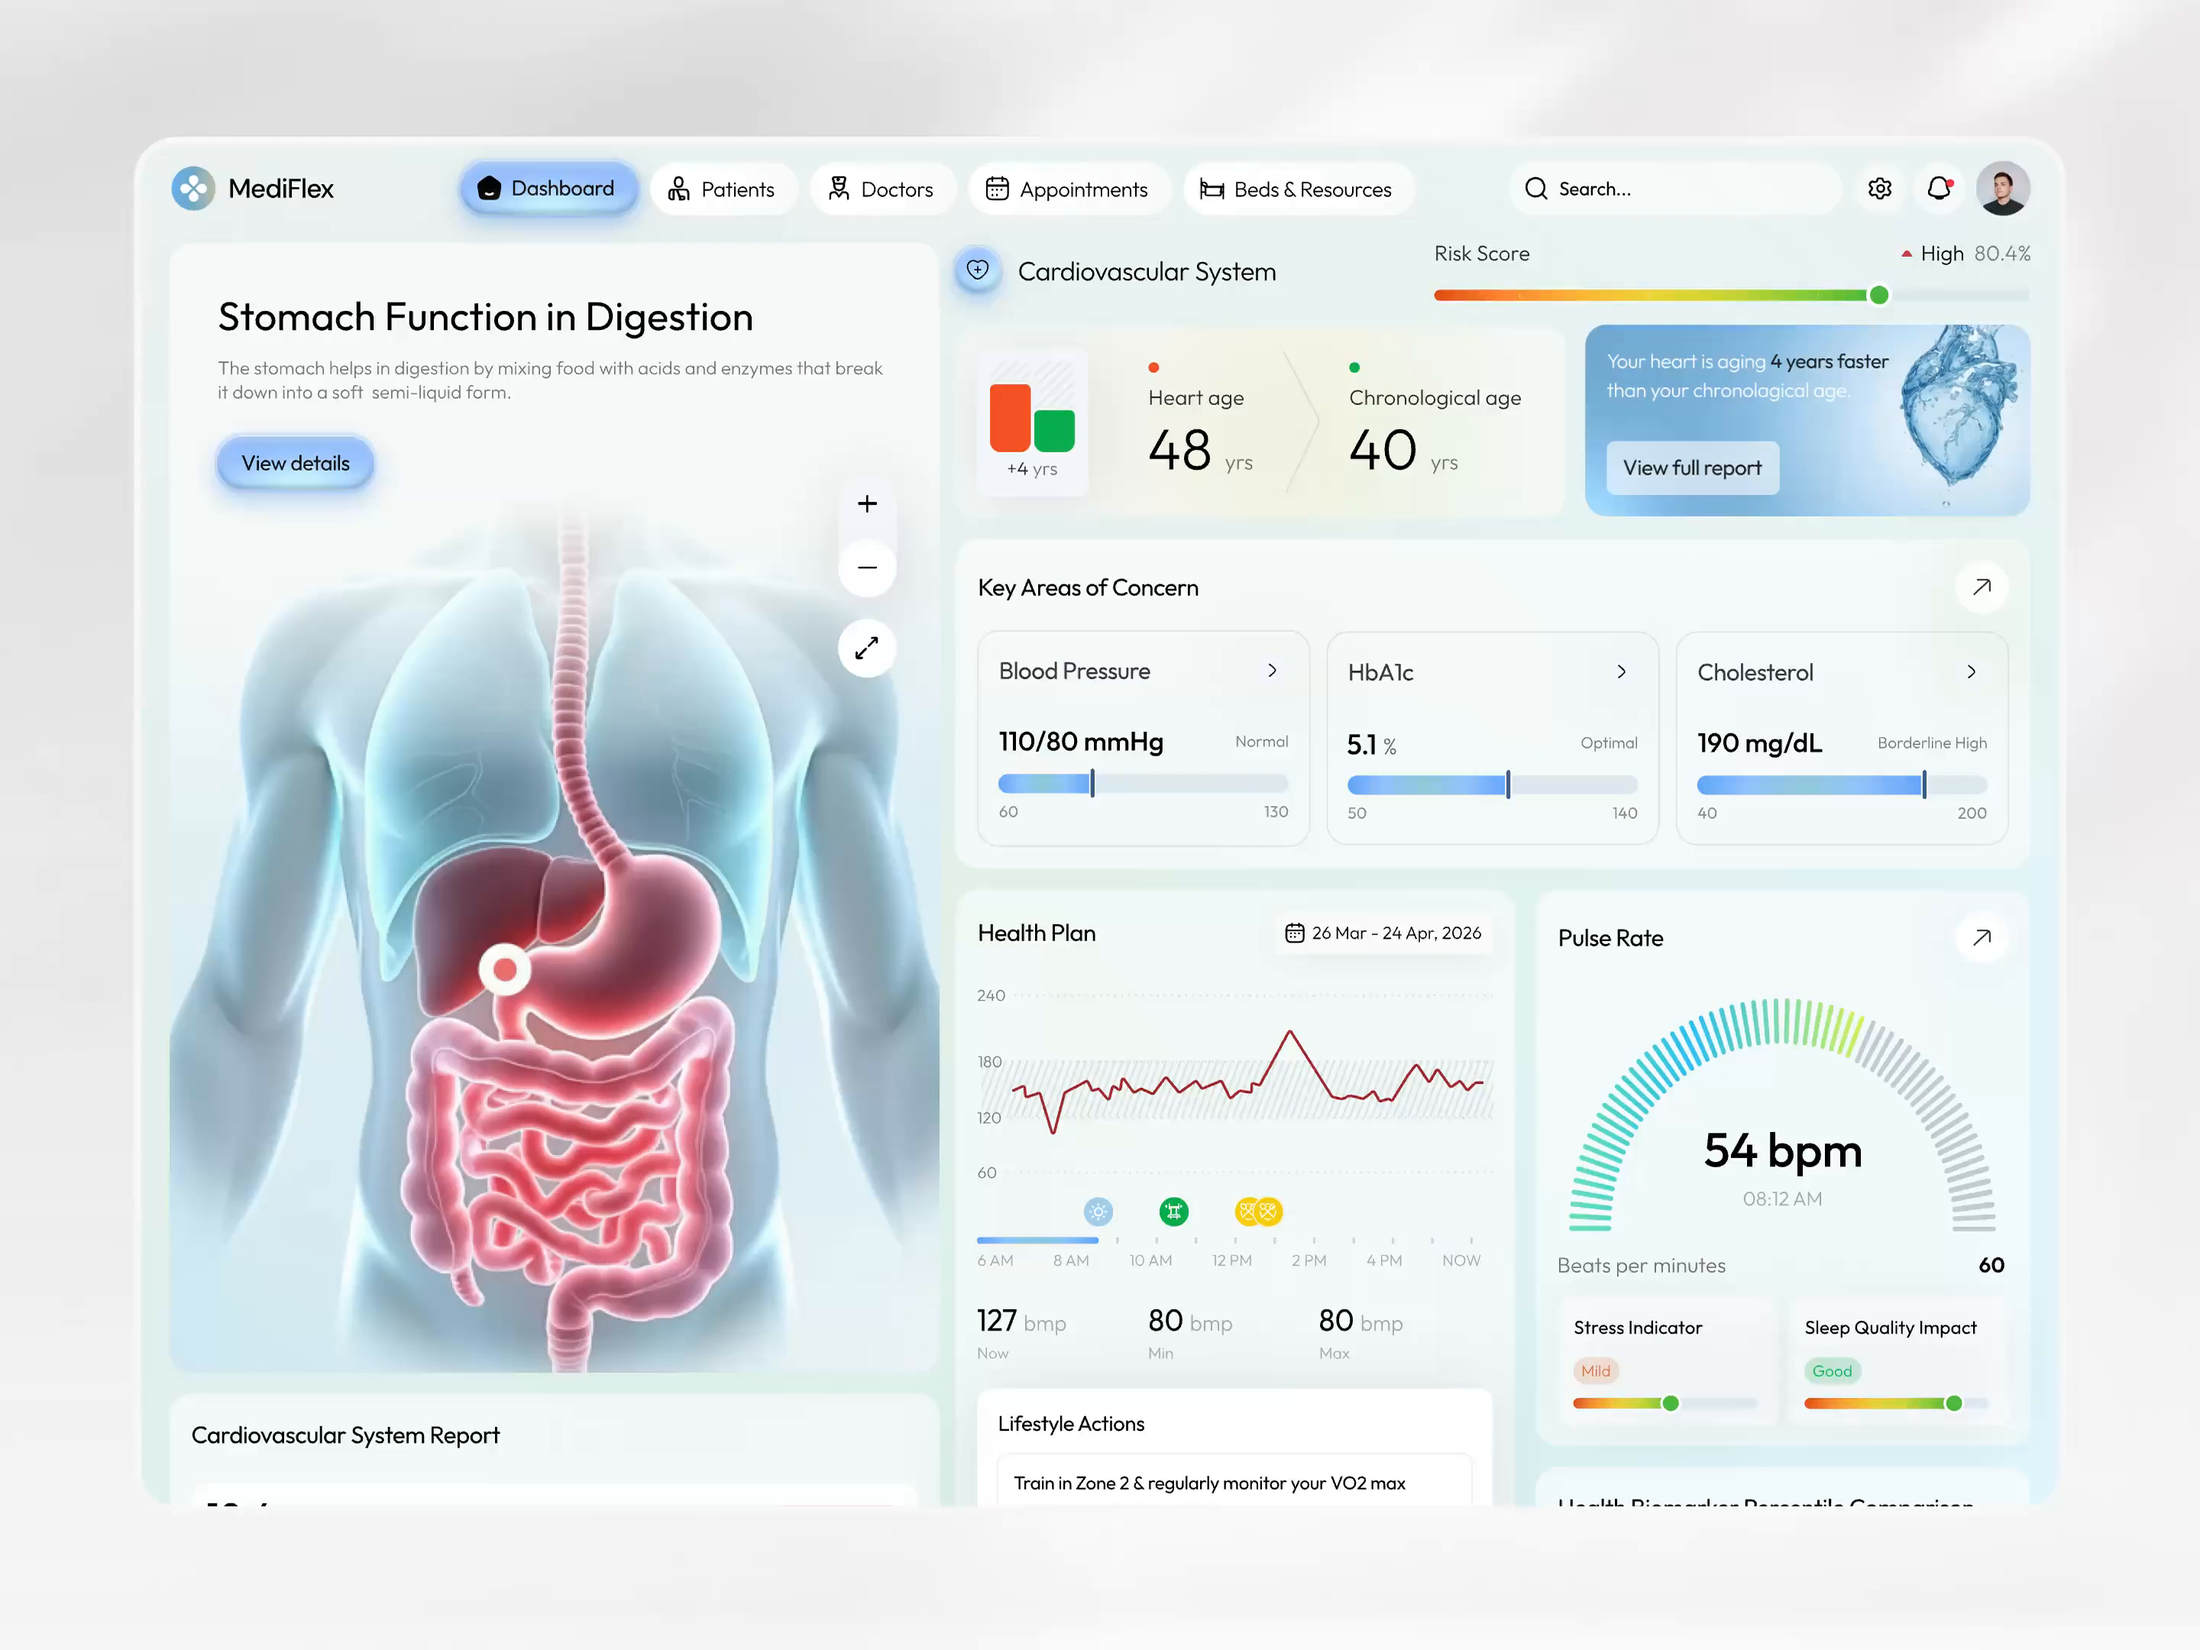Expand the anatomy model to fullscreen
The height and width of the screenshot is (1650, 2200).
867,649
